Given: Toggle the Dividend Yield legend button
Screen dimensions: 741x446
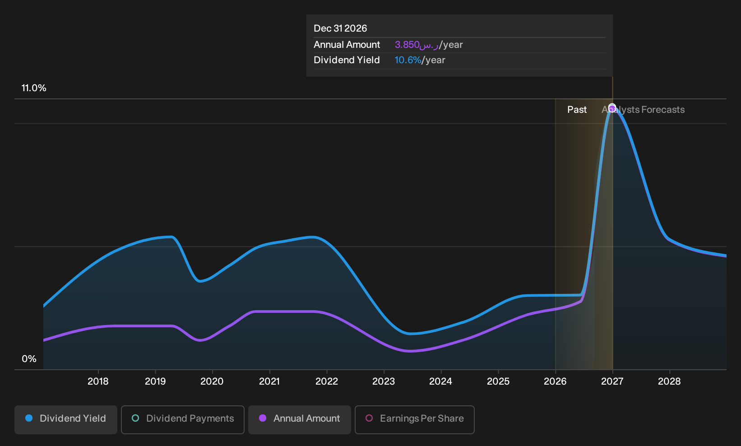Looking at the screenshot, I should click(x=66, y=419).
